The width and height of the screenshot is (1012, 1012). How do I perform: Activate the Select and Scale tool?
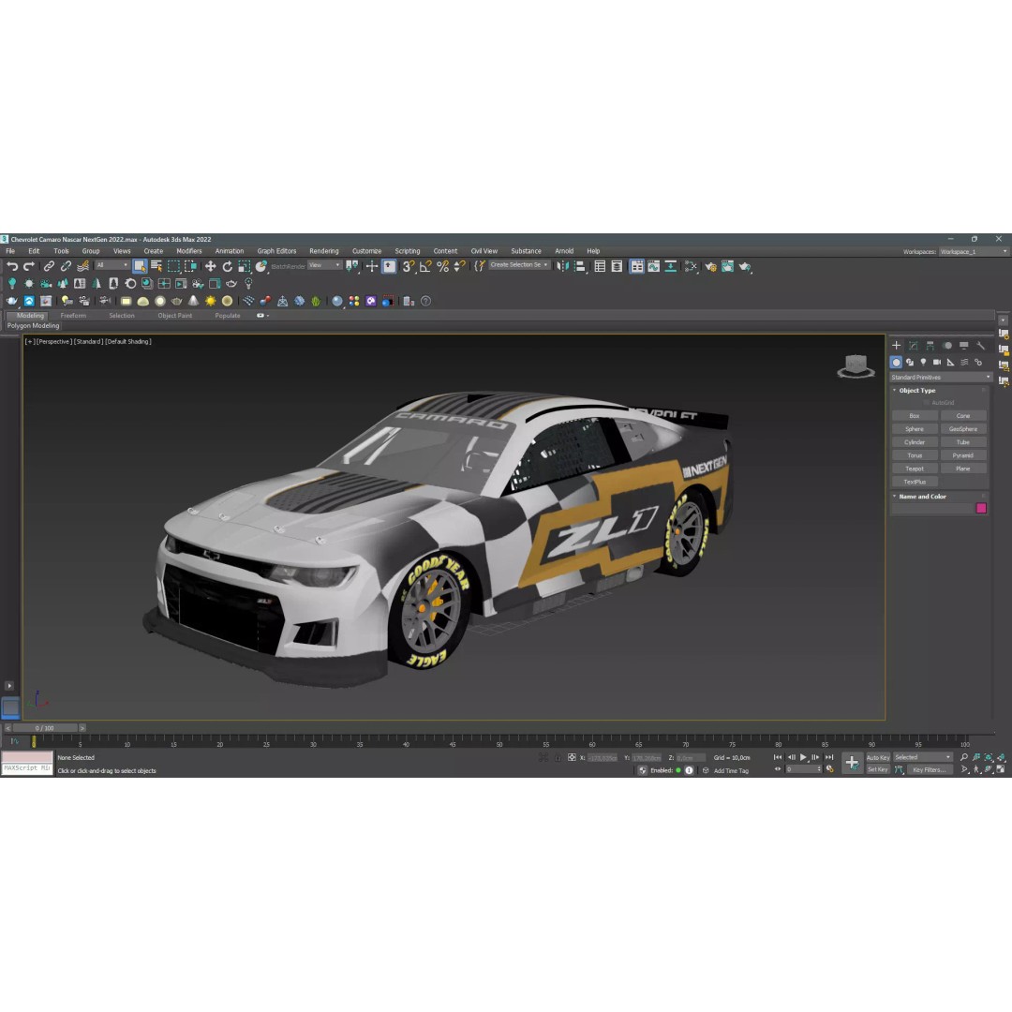[244, 266]
